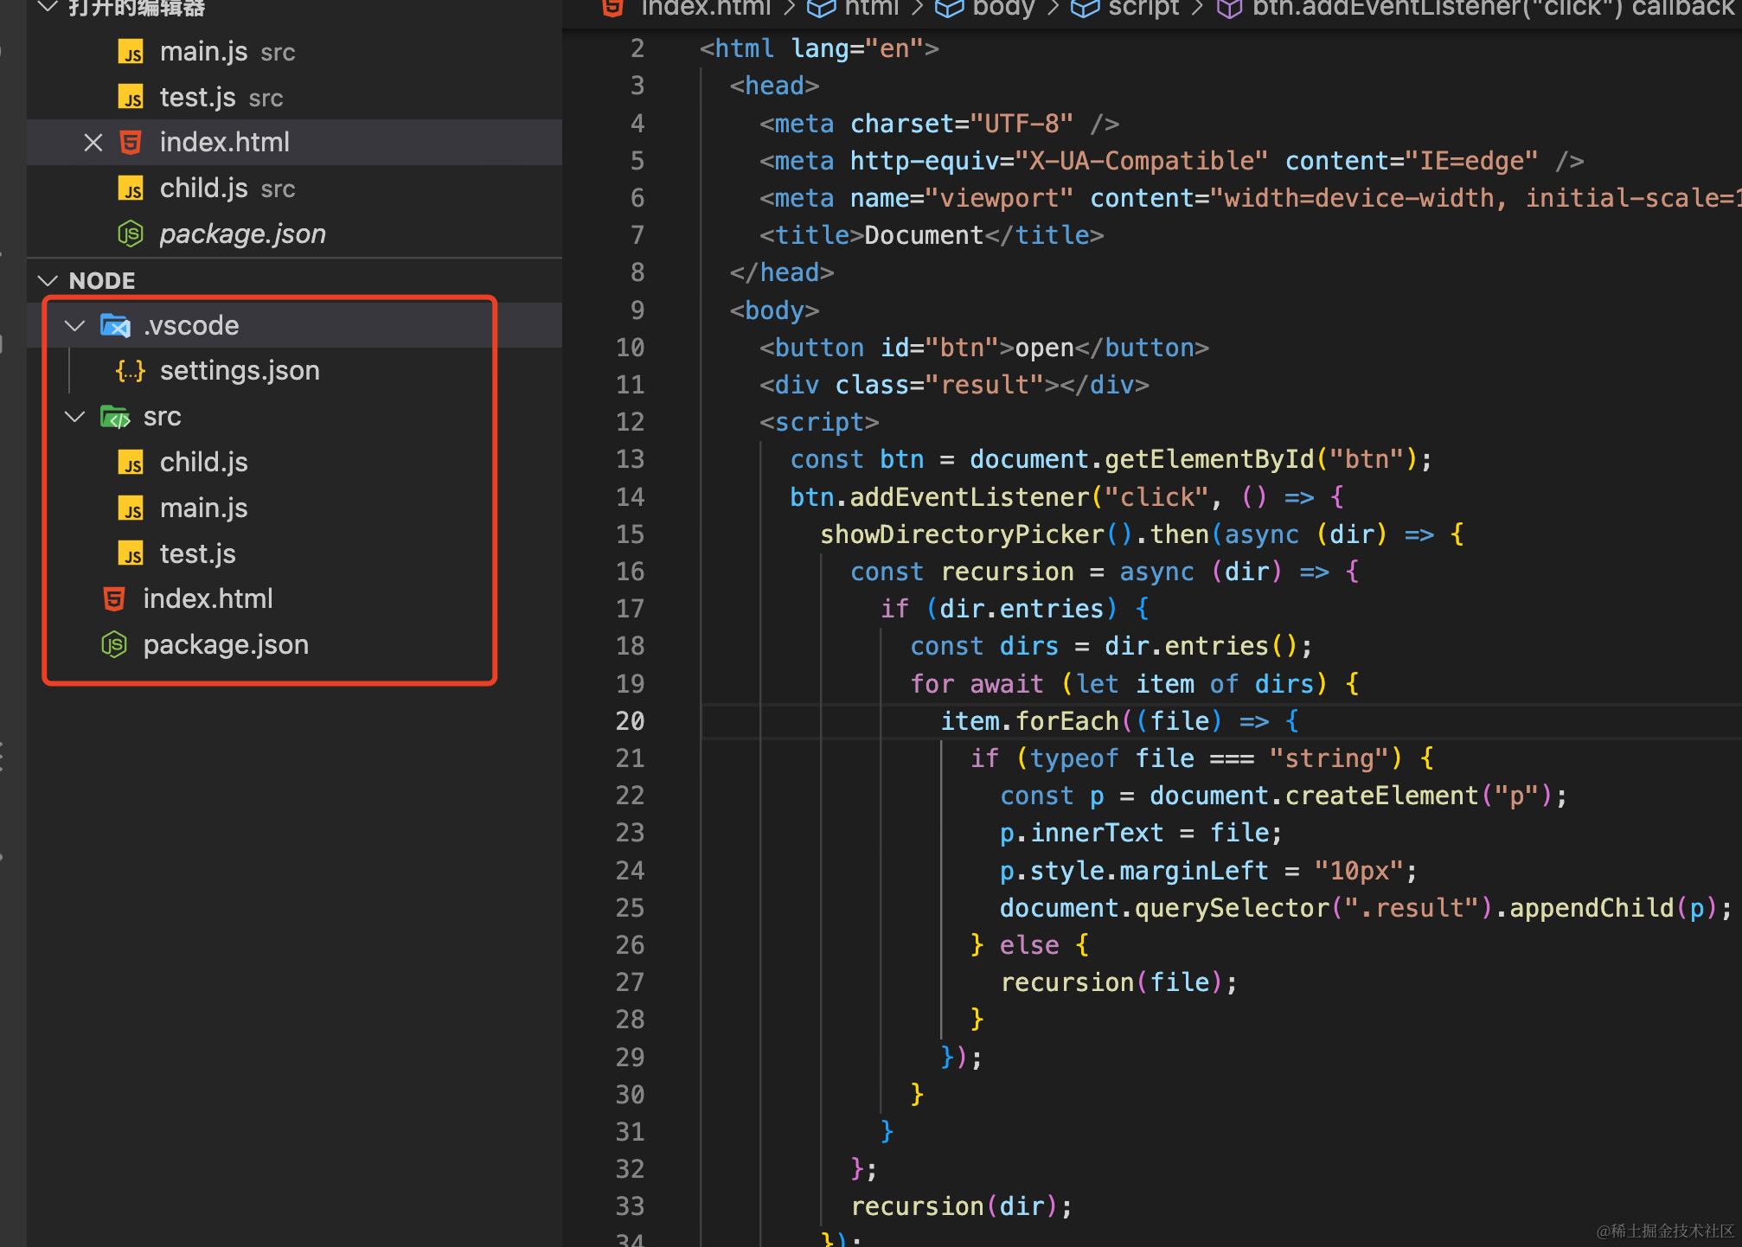Screen dimensions: 1742x1247
Task: Select btn.addEventListener callback breadcrumb
Action: point(1495,8)
